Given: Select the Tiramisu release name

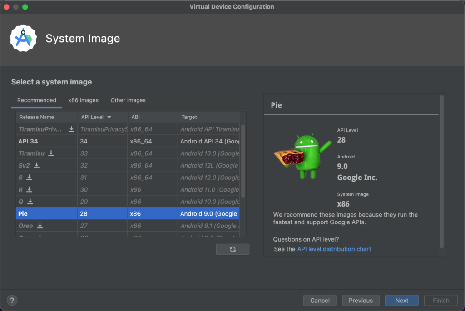Looking at the screenshot, I should (x=31, y=153).
